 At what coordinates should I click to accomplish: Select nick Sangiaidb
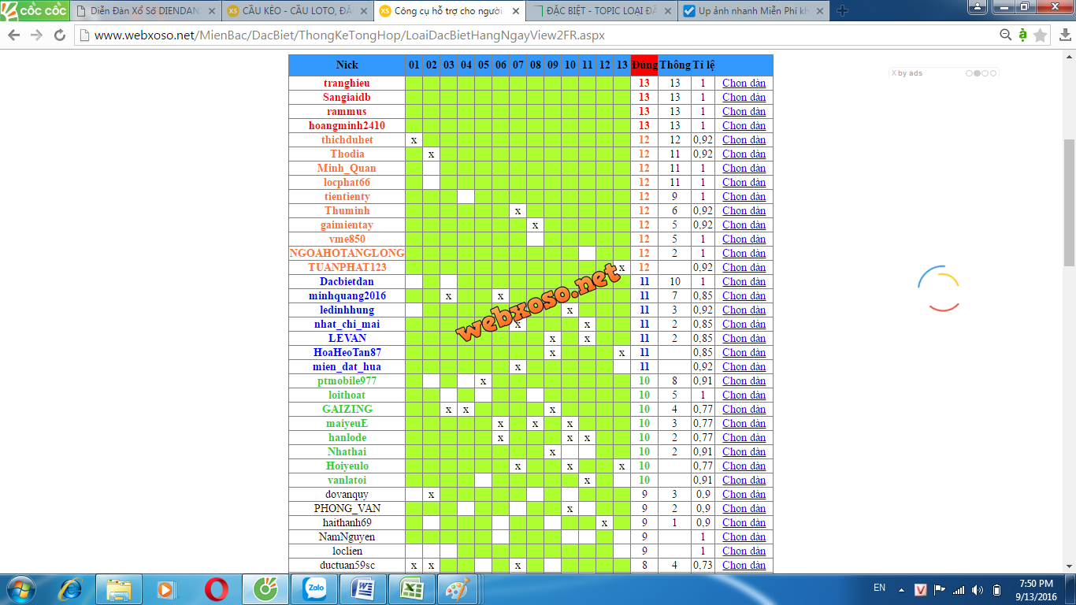(x=347, y=97)
